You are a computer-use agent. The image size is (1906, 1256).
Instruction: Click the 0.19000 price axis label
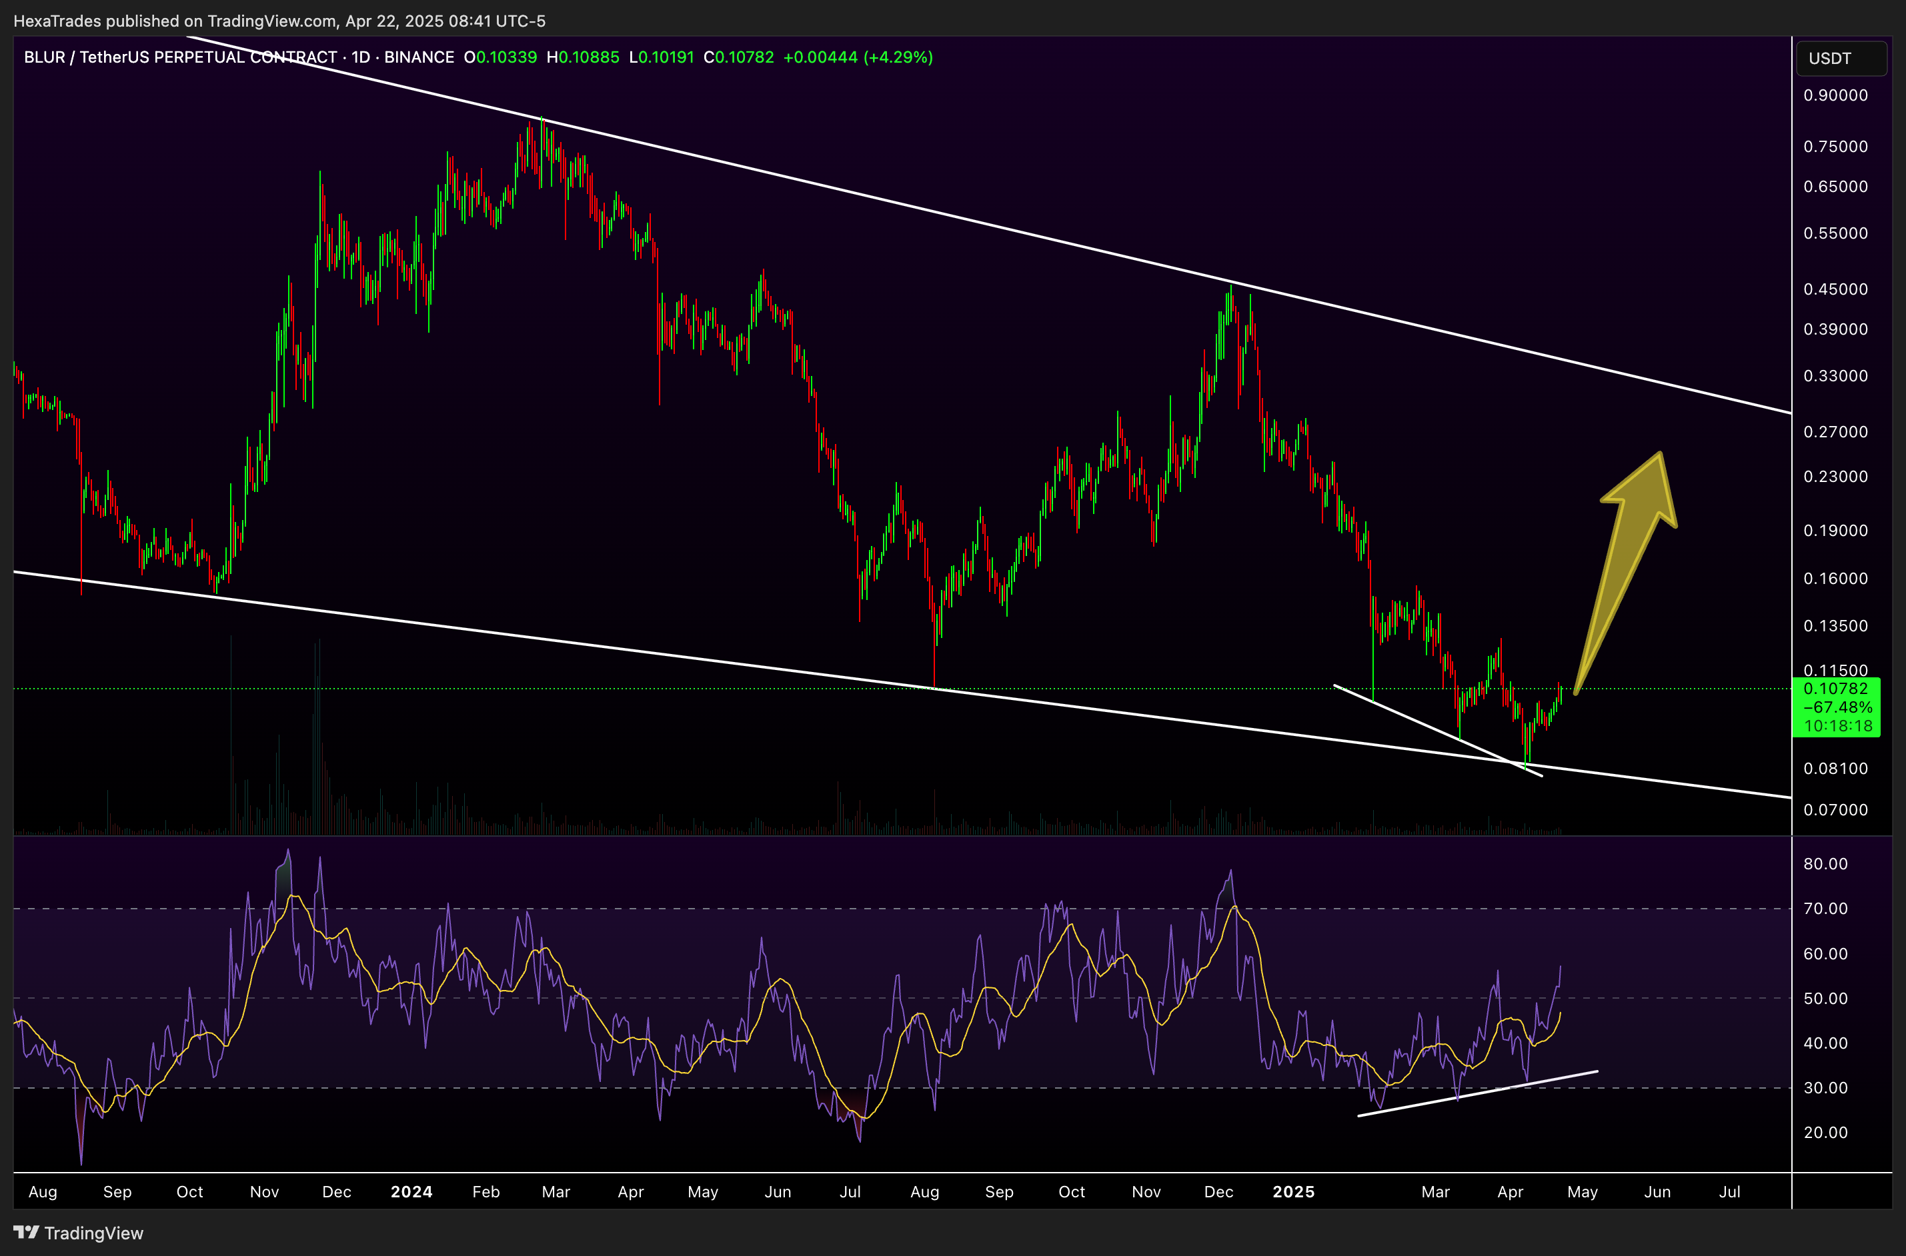1835,530
